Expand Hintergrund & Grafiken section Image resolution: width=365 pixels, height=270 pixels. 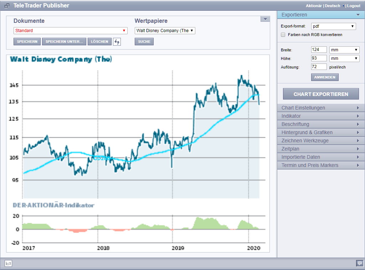[321, 132]
